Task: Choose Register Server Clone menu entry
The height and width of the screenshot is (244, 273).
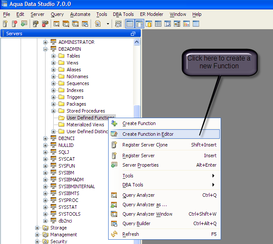Action: click(164, 145)
